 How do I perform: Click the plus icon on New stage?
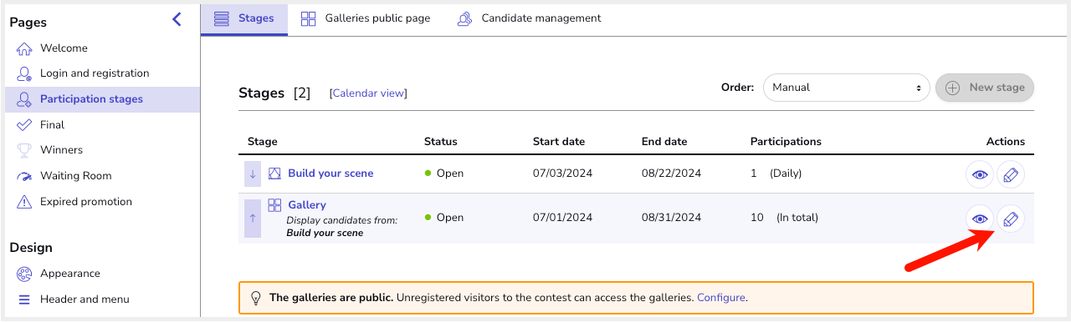click(x=953, y=88)
